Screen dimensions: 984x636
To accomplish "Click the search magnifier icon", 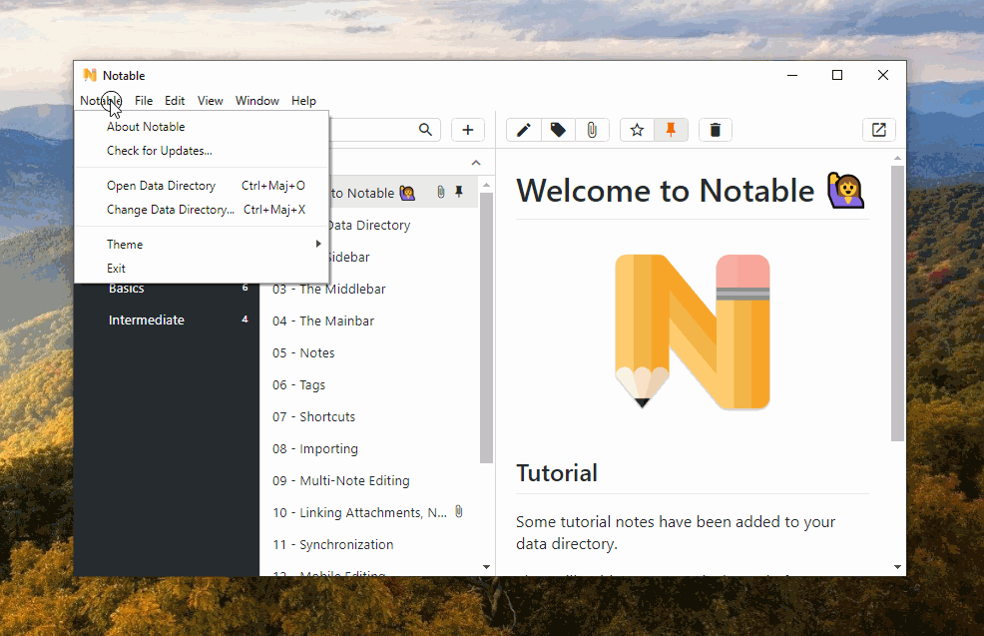I will coord(425,130).
